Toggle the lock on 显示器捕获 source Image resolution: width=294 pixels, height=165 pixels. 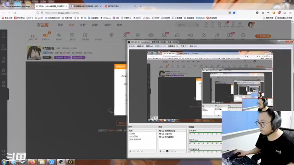tap(163, 137)
